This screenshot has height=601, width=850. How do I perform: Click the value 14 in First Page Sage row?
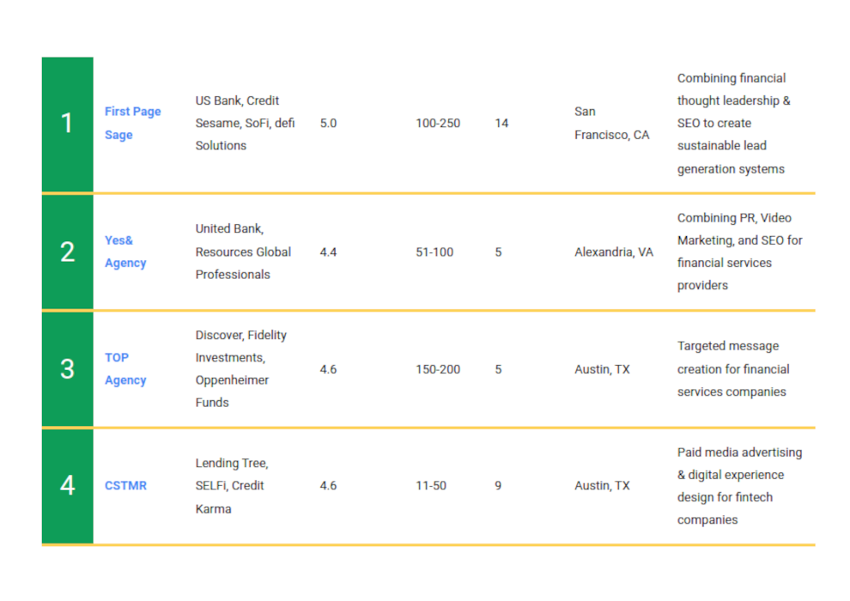[501, 123]
